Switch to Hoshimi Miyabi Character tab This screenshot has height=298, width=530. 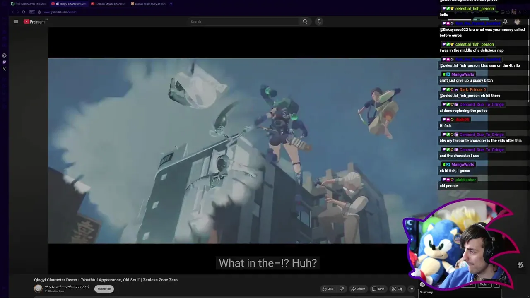(108, 4)
